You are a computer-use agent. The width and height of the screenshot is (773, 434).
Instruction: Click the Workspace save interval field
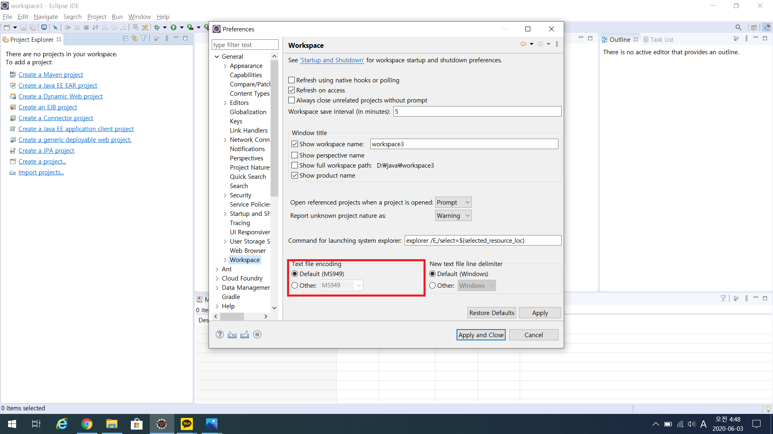coord(477,111)
